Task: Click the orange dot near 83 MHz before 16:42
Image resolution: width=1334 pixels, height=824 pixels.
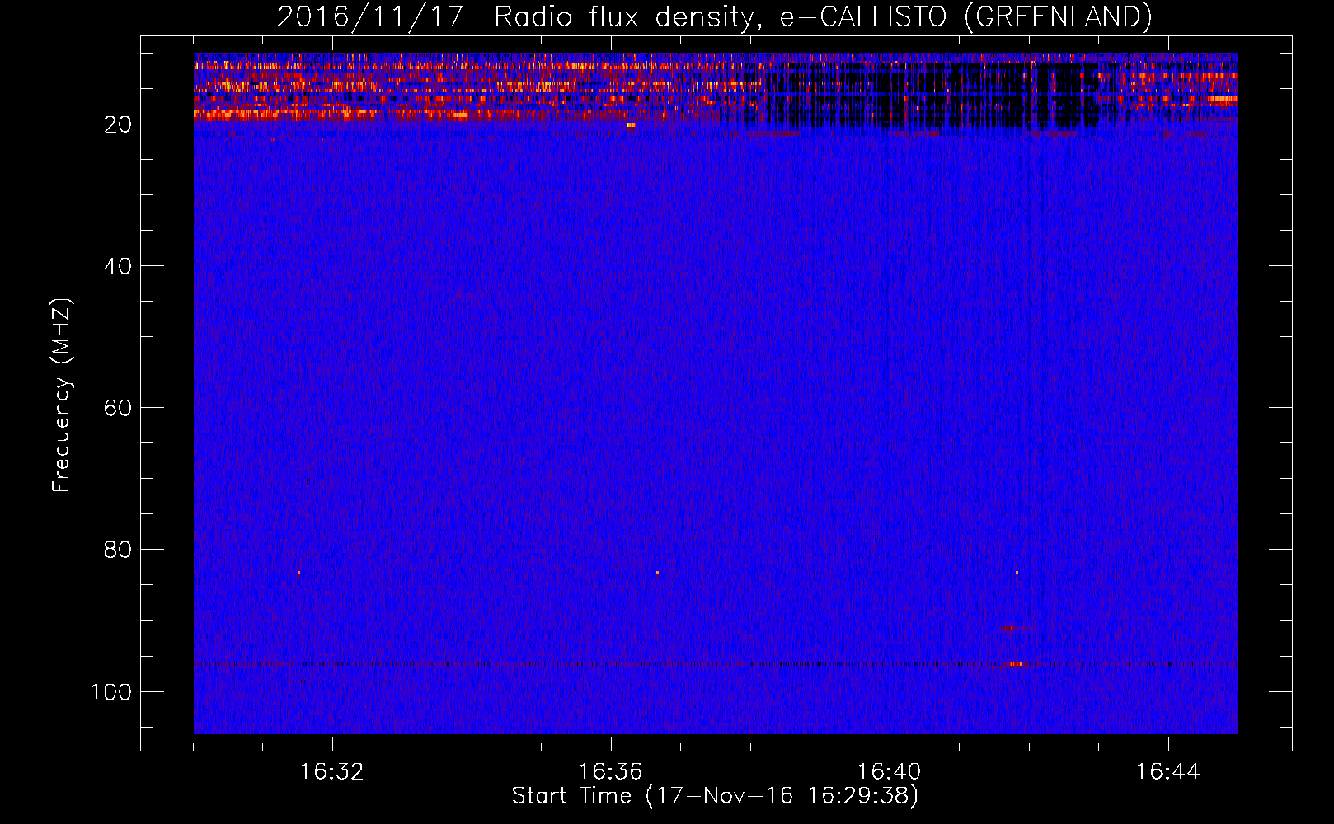Action: click(x=1017, y=573)
